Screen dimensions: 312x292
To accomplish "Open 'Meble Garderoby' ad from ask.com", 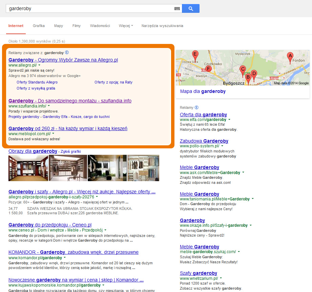I will tap(200, 167).
